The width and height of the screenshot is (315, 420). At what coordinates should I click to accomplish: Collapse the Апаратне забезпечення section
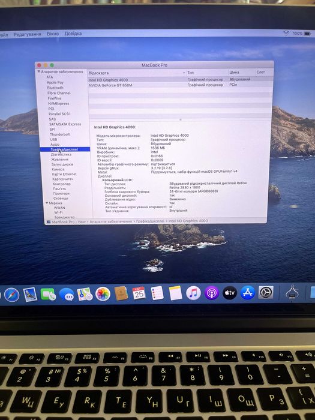click(x=39, y=72)
